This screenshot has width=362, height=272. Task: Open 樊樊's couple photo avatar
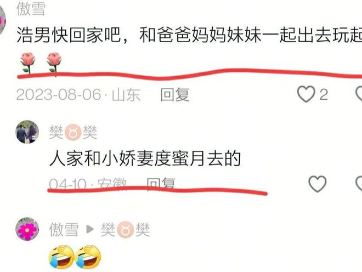click(x=27, y=132)
